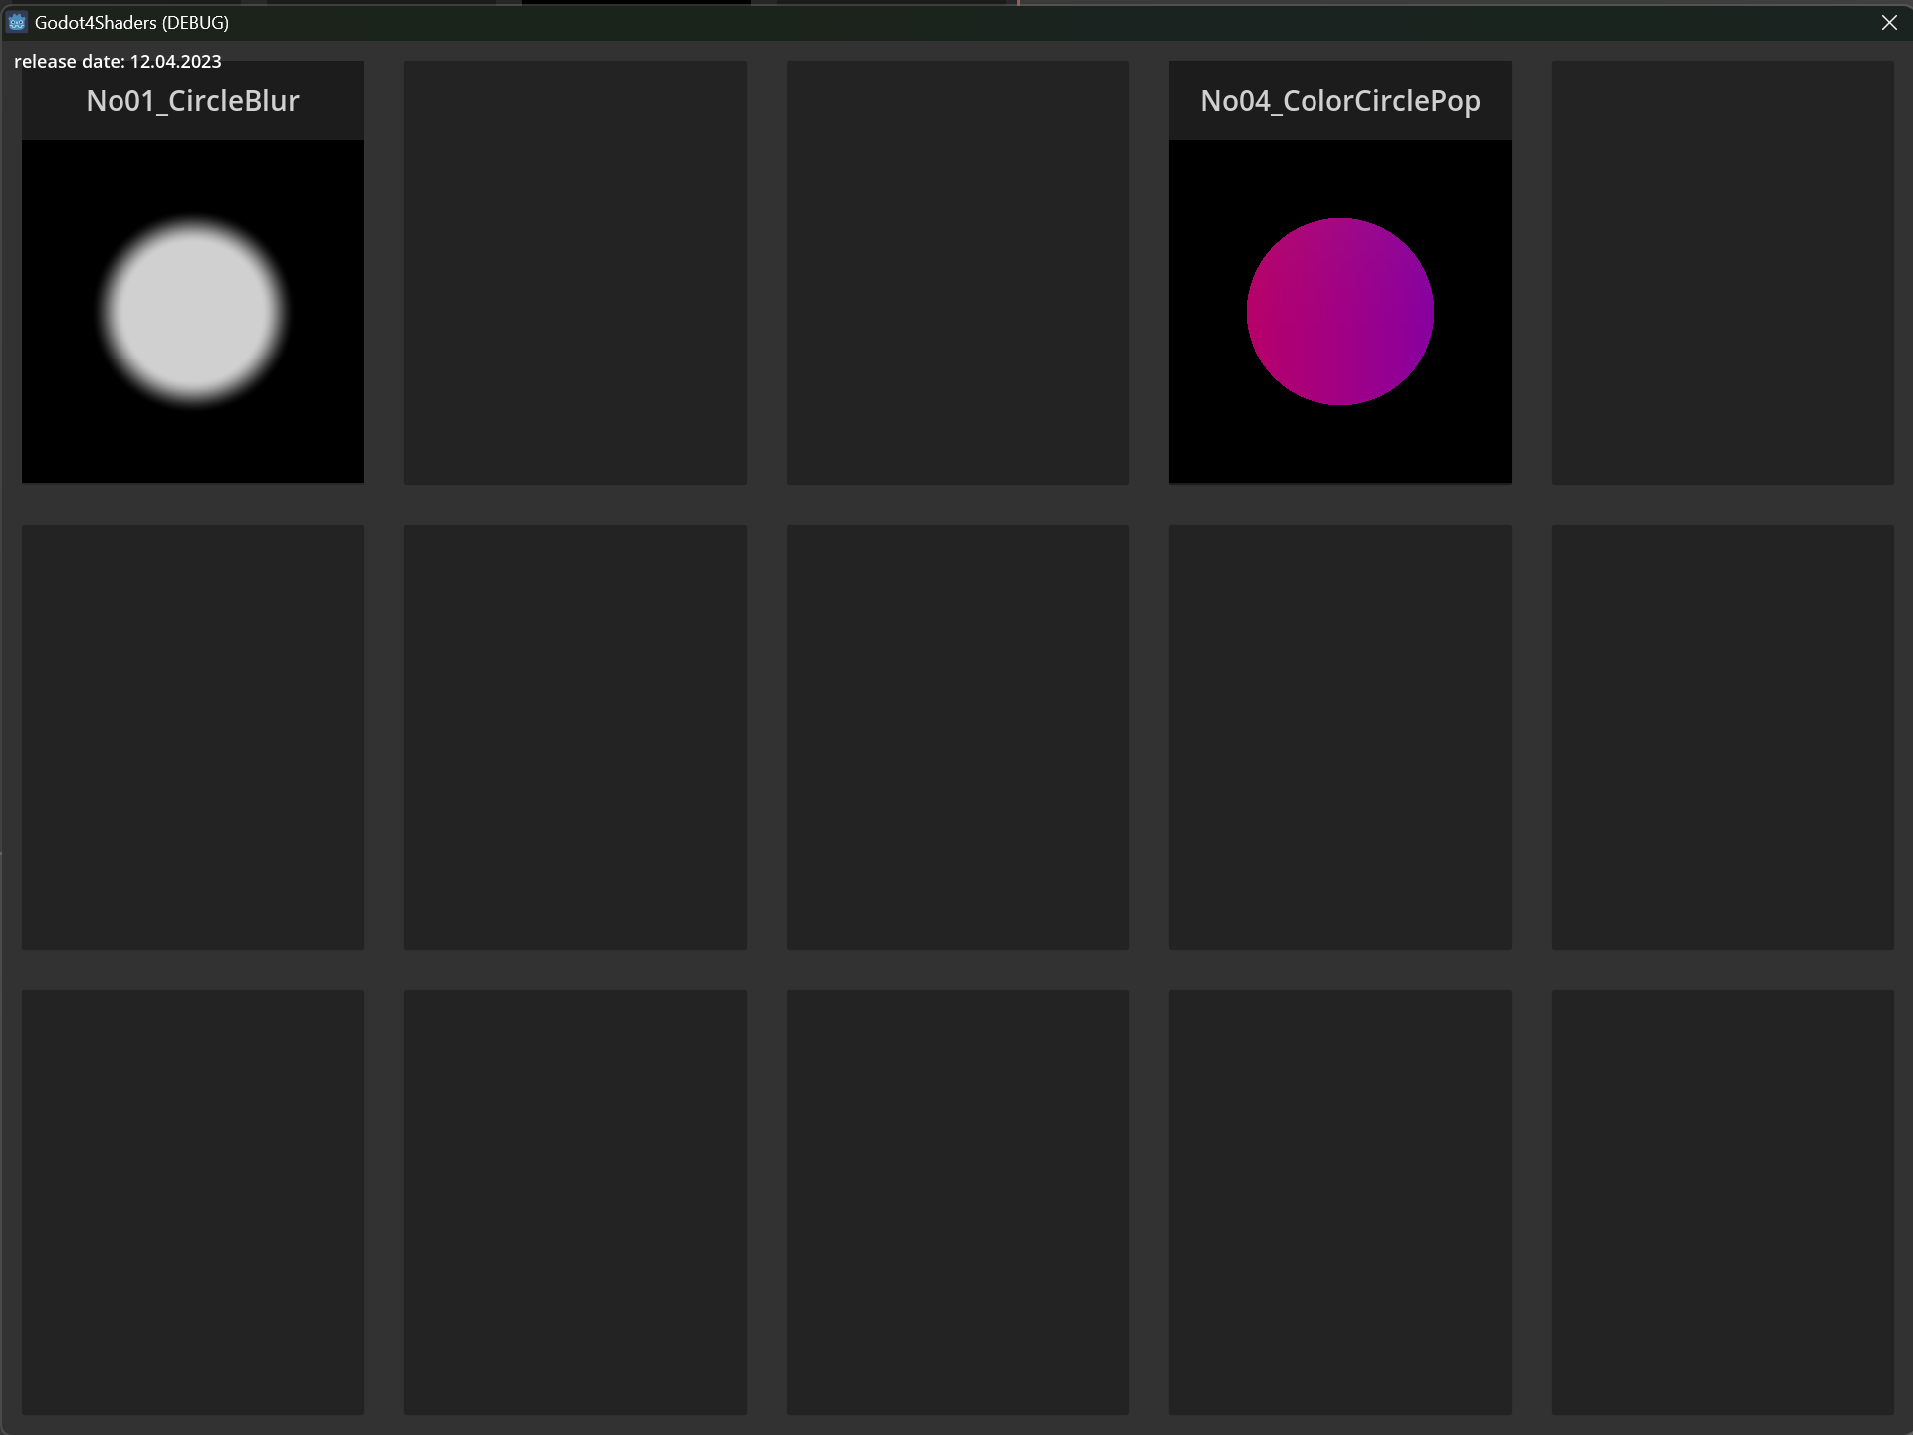Click the release date 12.04.2023 text
The width and height of the screenshot is (1913, 1435).
[x=118, y=61]
